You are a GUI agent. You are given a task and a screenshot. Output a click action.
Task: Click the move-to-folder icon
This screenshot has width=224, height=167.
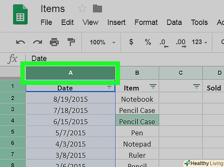click(x=97, y=8)
